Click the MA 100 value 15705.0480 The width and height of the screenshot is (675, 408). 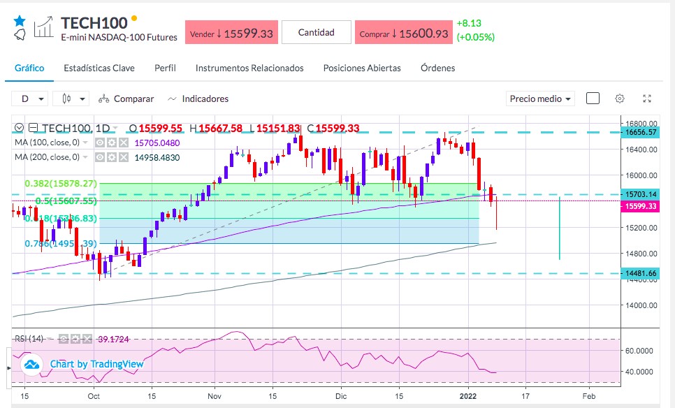pos(157,143)
